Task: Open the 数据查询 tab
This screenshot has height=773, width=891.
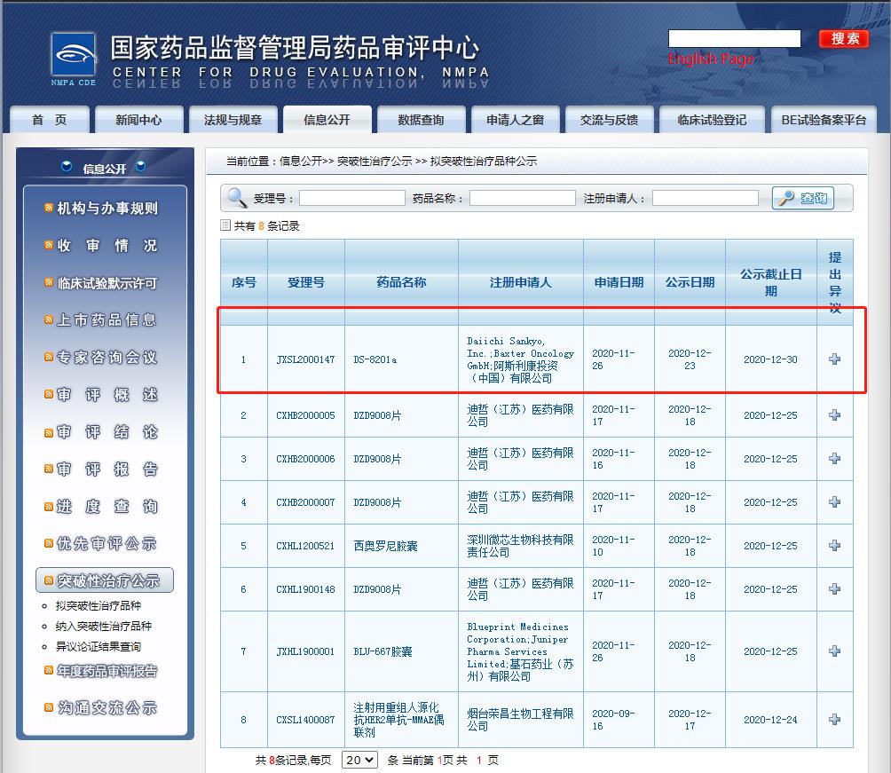Action: tap(420, 120)
